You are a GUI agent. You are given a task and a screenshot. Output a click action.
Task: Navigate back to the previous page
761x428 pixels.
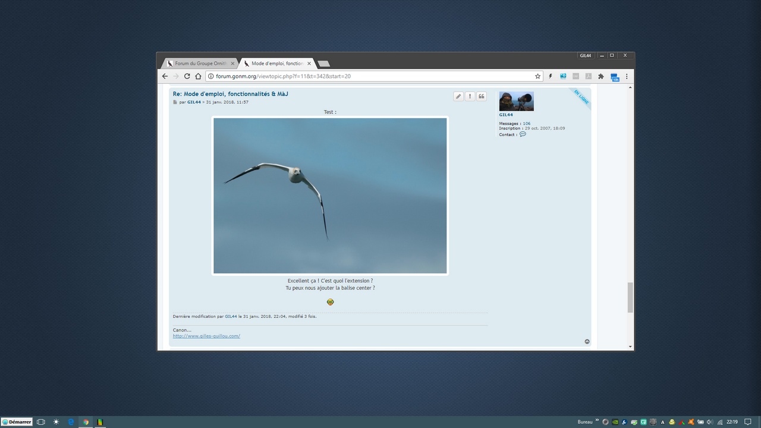[165, 76]
